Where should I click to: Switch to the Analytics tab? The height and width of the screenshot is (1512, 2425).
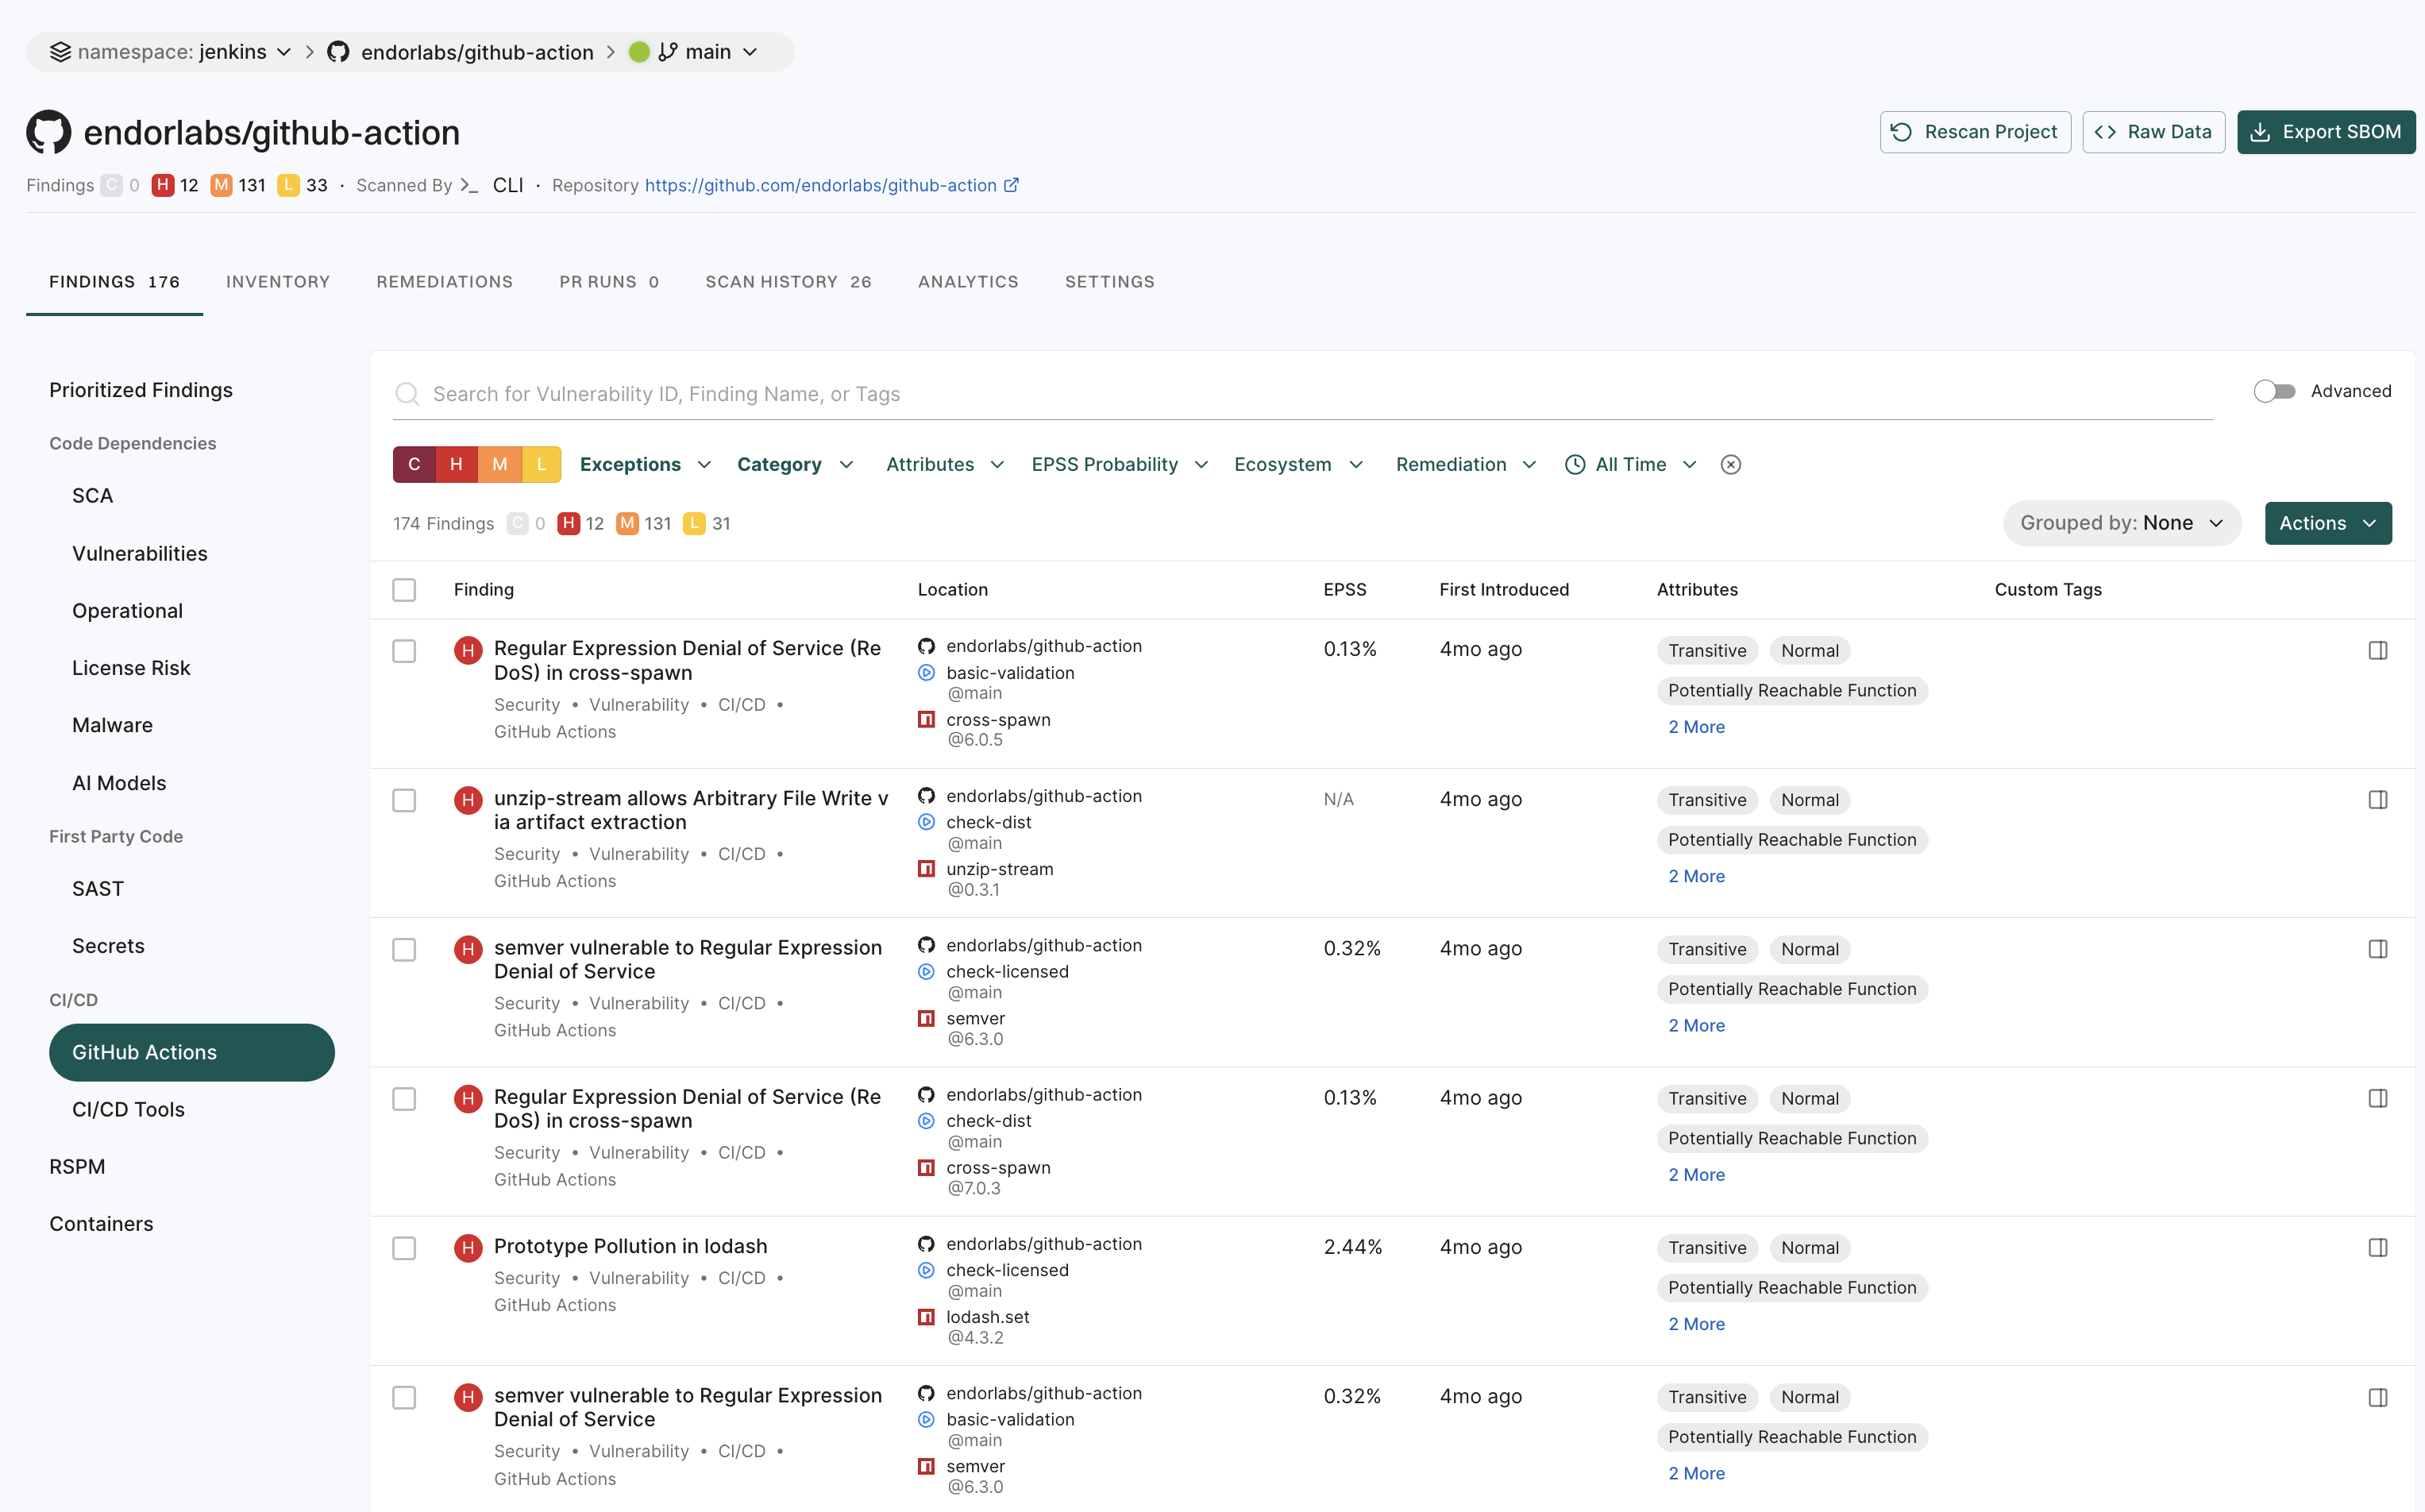click(968, 282)
